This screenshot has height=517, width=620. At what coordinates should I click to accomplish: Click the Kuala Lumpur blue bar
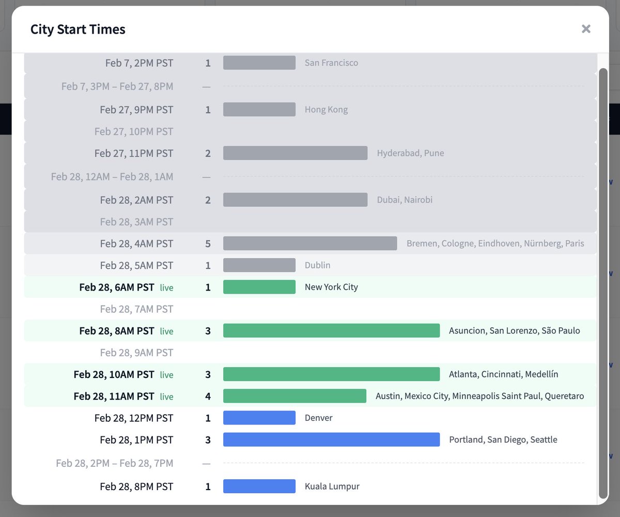tap(259, 486)
